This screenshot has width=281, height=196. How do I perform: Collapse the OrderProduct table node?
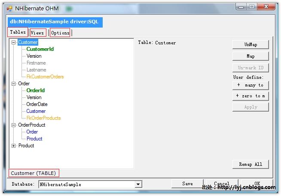tap(13, 125)
